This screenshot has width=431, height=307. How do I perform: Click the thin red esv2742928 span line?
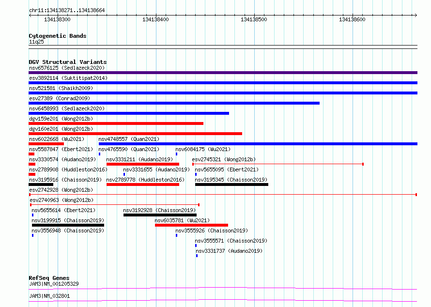click(x=223, y=195)
